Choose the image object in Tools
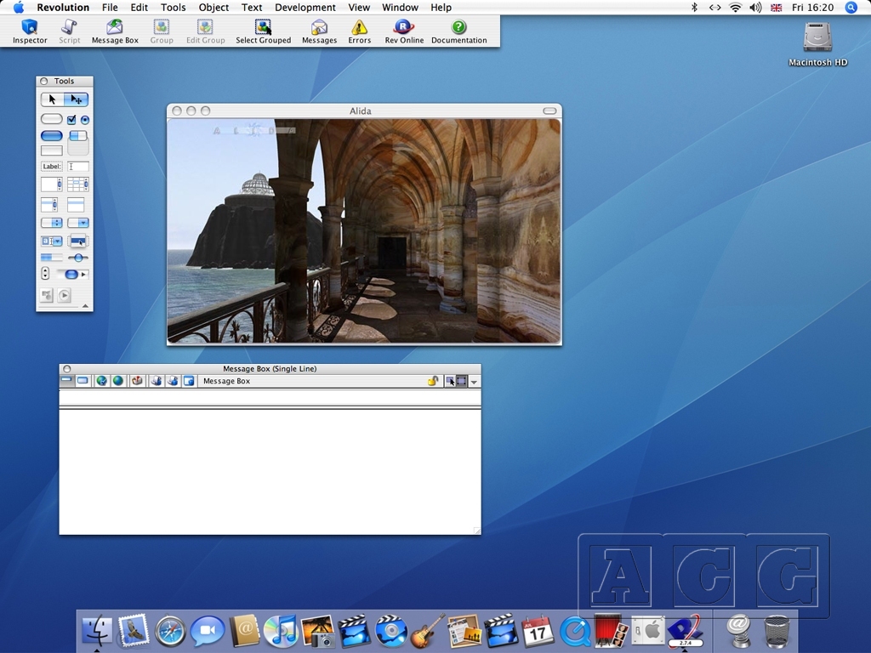This screenshot has width=871, height=653. (x=47, y=295)
